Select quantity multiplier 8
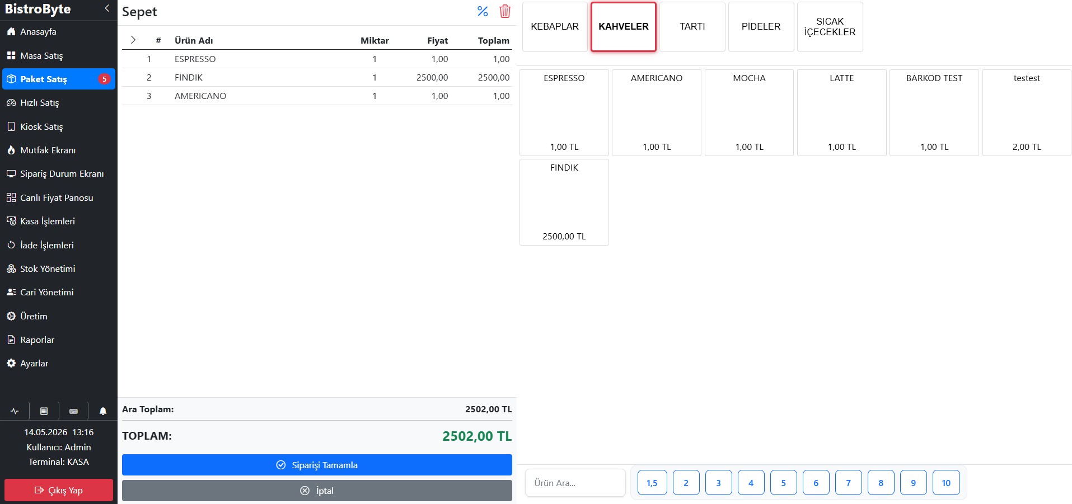The image size is (1072, 504). coord(881,483)
